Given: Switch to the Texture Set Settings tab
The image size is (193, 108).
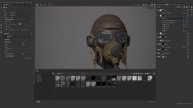Looking at the screenshot, I should pos(176,5).
